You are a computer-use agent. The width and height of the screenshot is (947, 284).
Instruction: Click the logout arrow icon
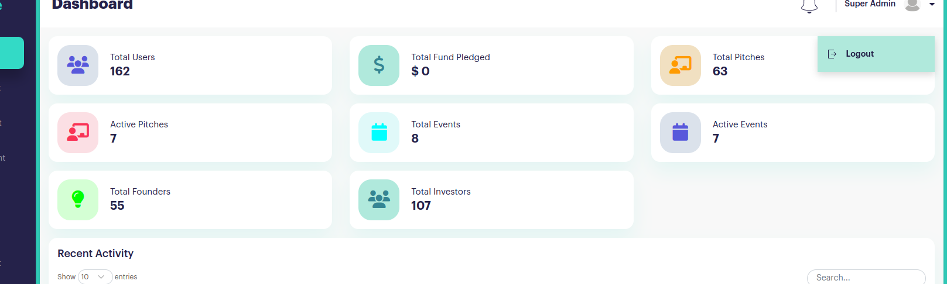click(x=832, y=54)
